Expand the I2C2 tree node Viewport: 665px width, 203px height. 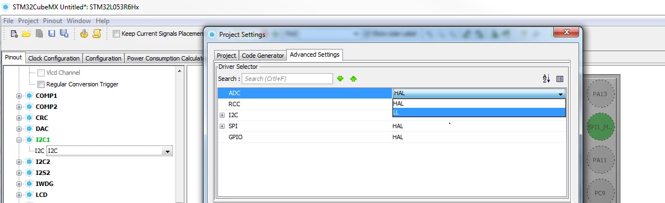pos(19,162)
